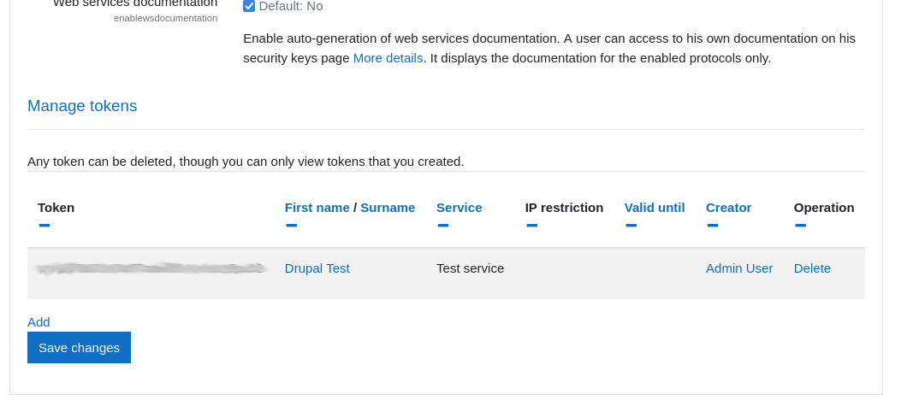Add a new token
Image resolution: width=919 pixels, height=412 pixels.
click(x=39, y=322)
